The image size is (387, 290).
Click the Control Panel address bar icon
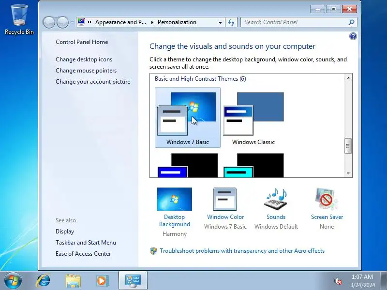point(81,22)
